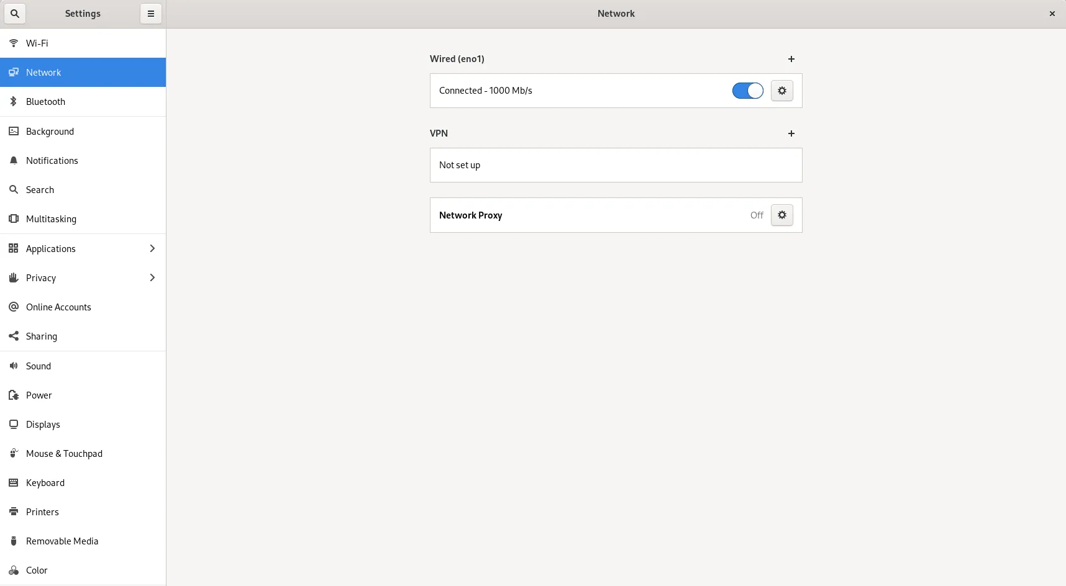Click the Background picture icon
This screenshot has width=1066, height=586.
pos(14,131)
